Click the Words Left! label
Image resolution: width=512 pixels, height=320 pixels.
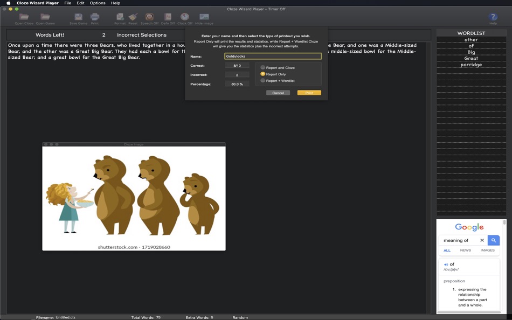tap(50, 35)
